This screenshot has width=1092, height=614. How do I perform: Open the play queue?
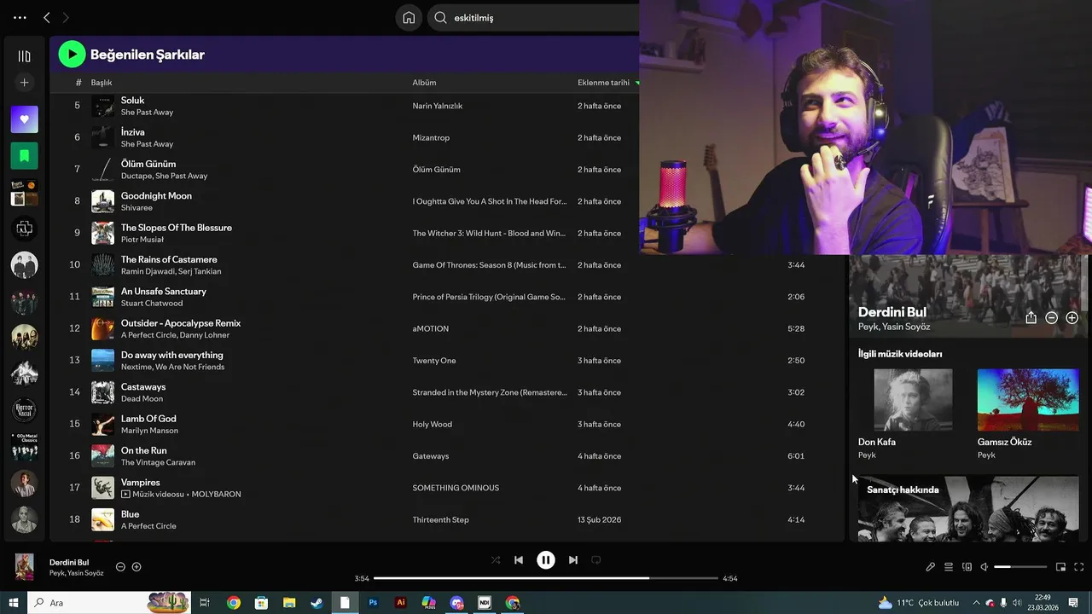(949, 567)
